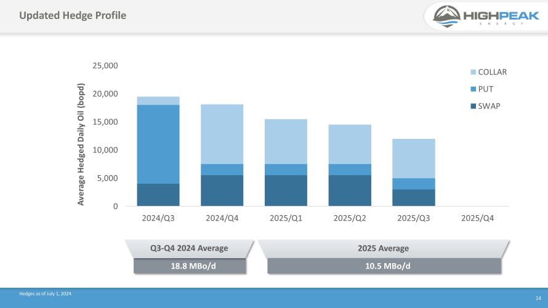Select the Q3-Q4 2024 Average banner

190,248
